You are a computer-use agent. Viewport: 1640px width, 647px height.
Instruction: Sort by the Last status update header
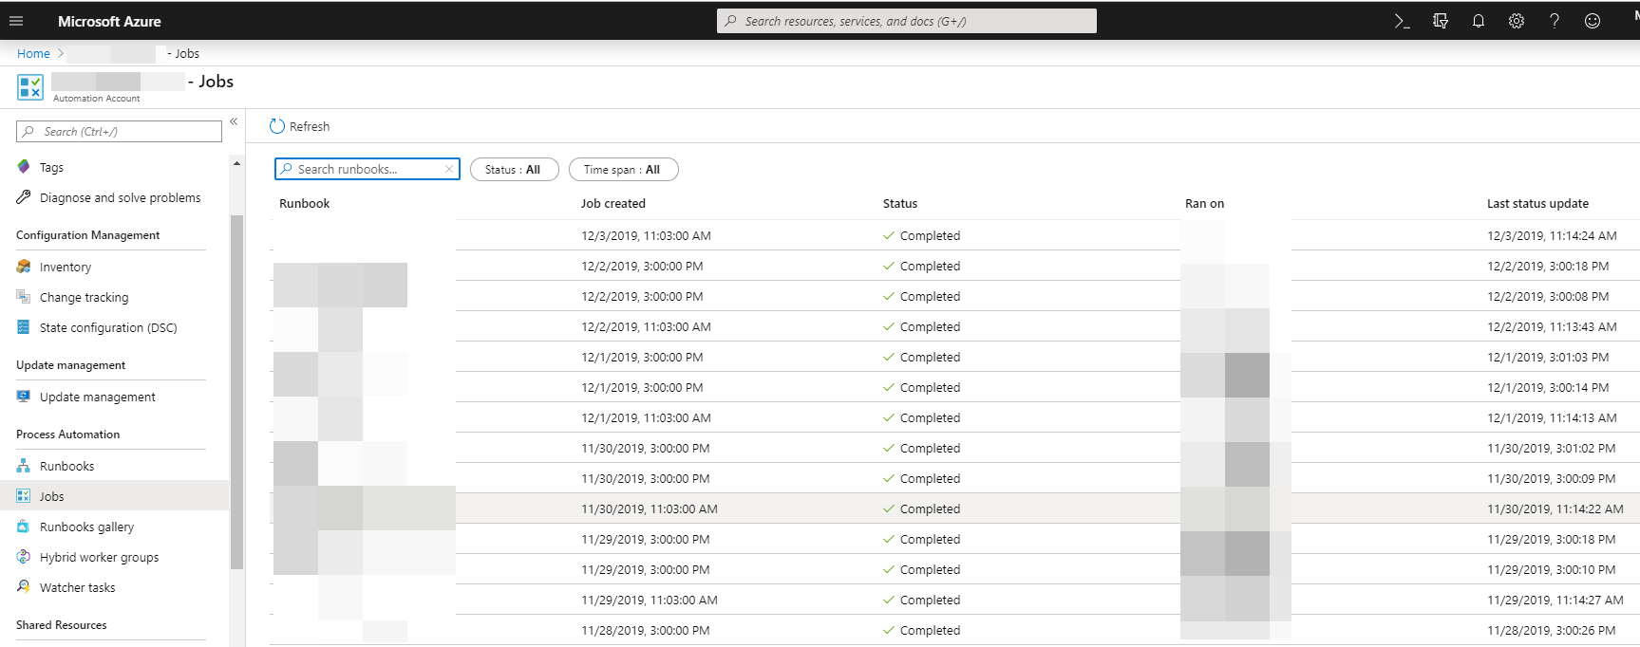[1537, 203]
